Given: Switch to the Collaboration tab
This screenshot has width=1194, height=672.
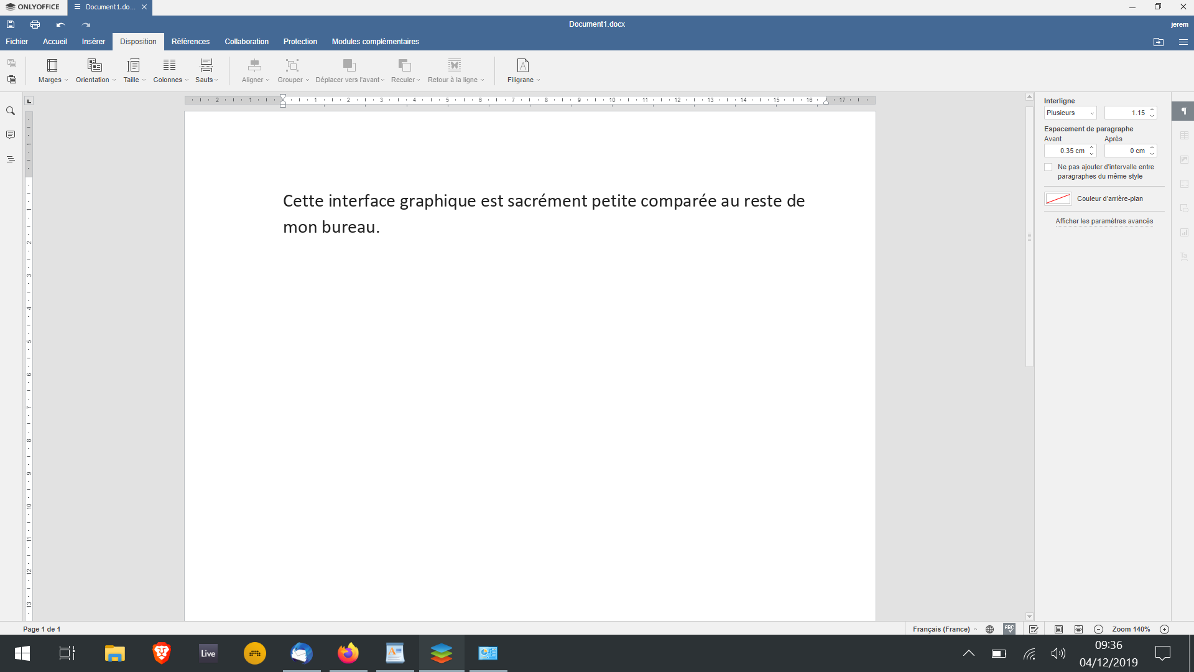Looking at the screenshot, I should [246, 42].
